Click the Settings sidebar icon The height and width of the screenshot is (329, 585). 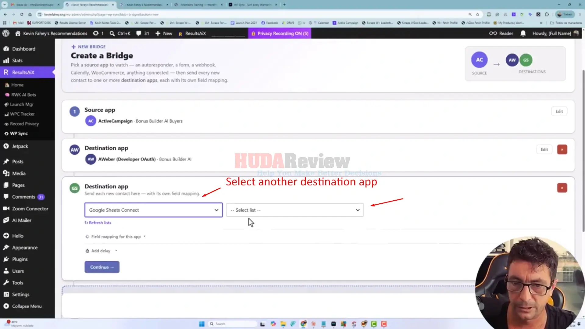(6, 294)
